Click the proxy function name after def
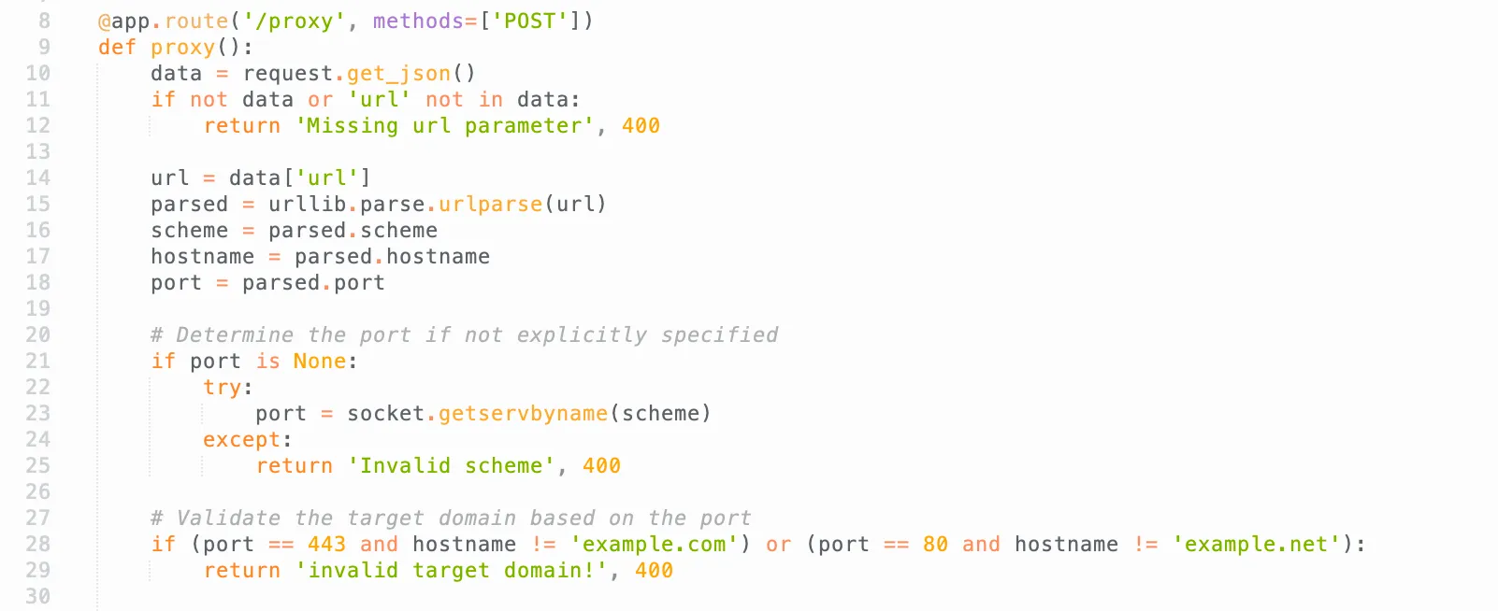Viewport: 1498px width, 611px height. [x=182, y=47]
